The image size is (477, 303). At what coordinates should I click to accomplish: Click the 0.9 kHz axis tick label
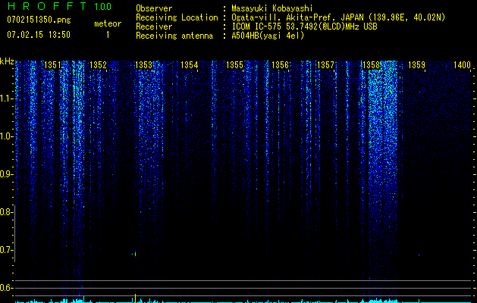click(x=6, y=174)
